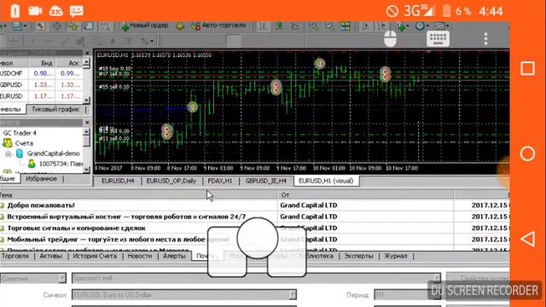Viewport: 546px width, 307px height.
Task: Select the USDCHF row in Market Watch
Action: [42, 73]
